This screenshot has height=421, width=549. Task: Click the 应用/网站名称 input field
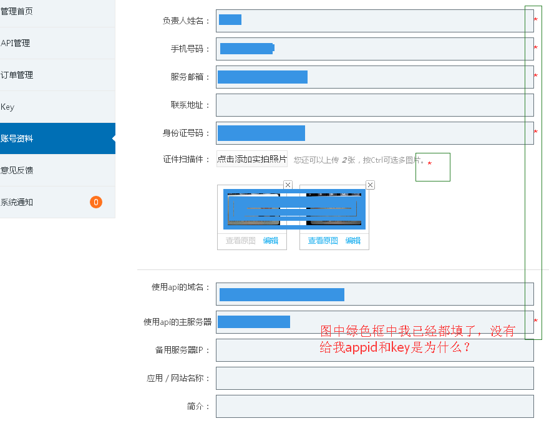point(375,378)
